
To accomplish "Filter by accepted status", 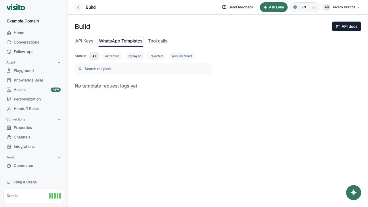I will 112,56.
